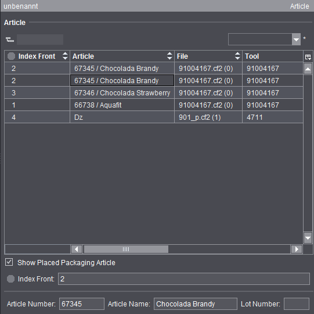Click the octagon icon beside Index Front field

tap(11, 279)
